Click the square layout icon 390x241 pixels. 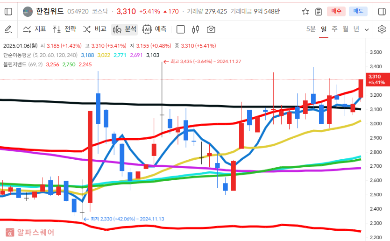click(181, 29)
